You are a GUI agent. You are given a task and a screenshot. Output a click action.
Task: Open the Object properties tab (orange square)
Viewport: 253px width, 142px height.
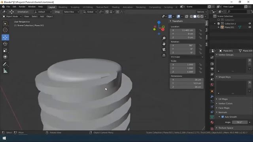tap(212, 91)
